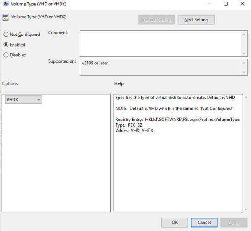The image size is (251, 231).
Task: Choose the Enabled radio button
Action: coord(6,45)
